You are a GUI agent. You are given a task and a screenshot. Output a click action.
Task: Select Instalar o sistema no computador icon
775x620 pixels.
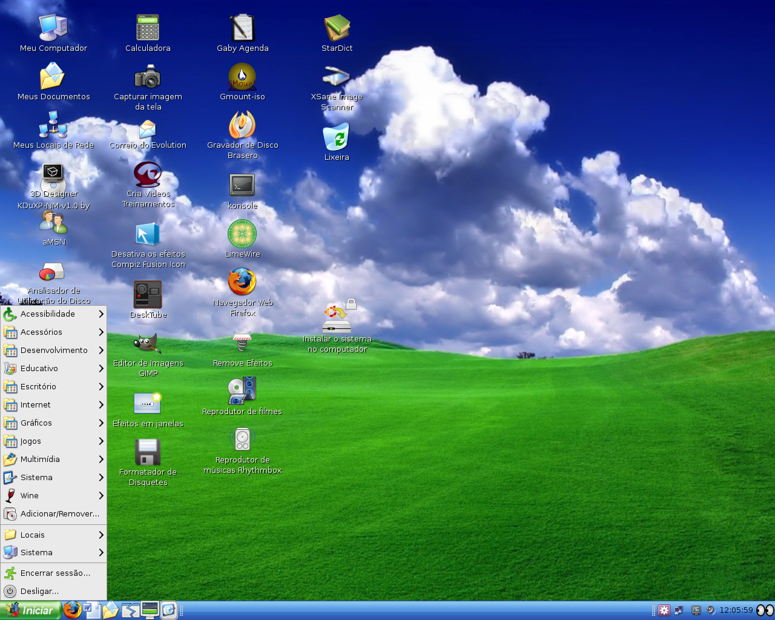click(338, 317)
